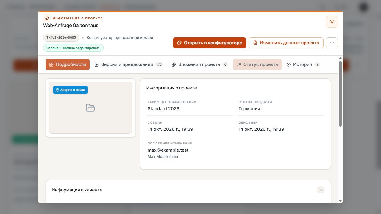Screen dimensions: 381x214
Task: Click the Германия sales country value
Action: 249,109
